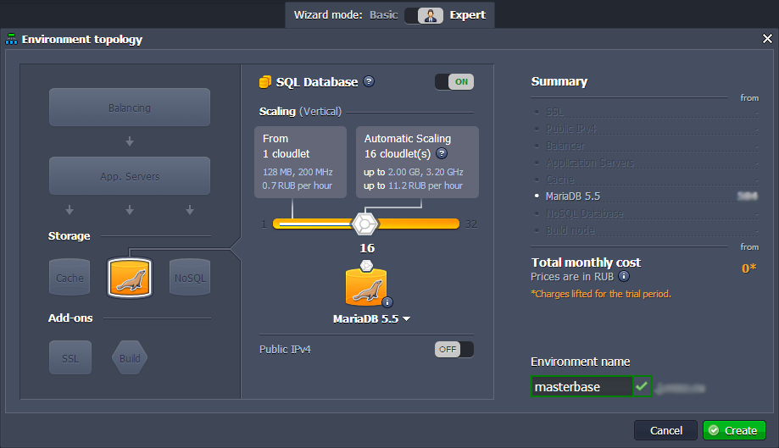Viewport: 779px width, 448px height.
Task: Click the Total monthly cost 0* value
Action: point(748,268)
